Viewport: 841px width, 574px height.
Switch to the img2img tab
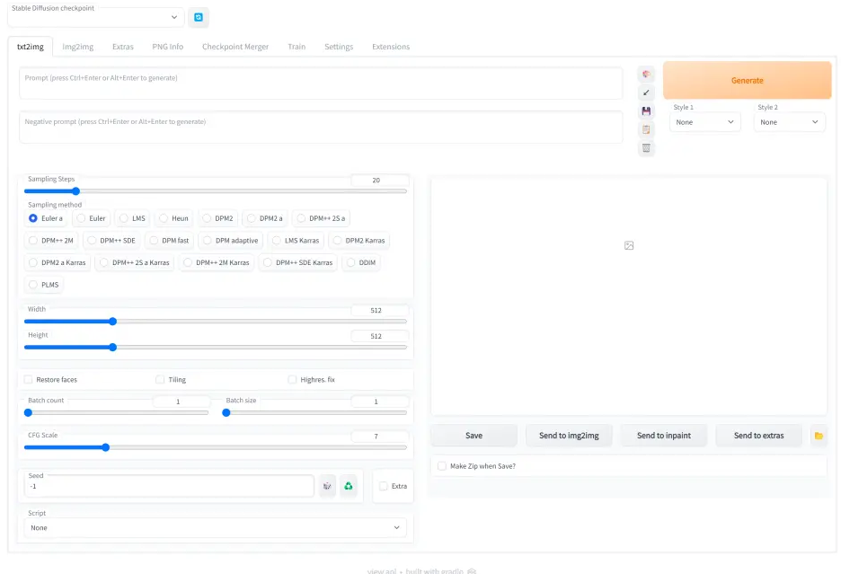click(78, 47)
